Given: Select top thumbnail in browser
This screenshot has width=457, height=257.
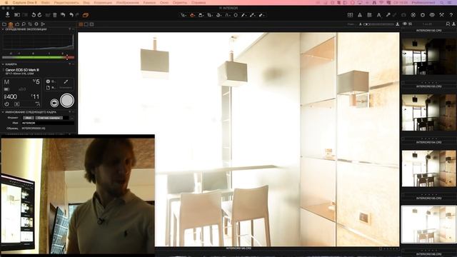Looking at the screenshot, I should (x=429, y=56).
